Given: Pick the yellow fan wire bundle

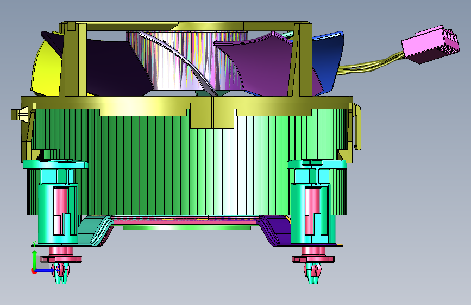Looking at the screenshot, I should (x=371, y=65).
